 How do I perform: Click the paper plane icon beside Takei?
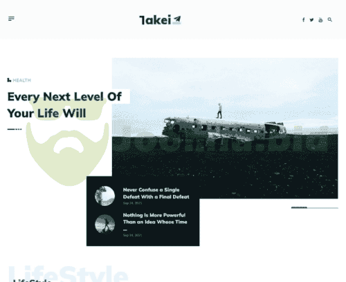(x=177, y=20)
